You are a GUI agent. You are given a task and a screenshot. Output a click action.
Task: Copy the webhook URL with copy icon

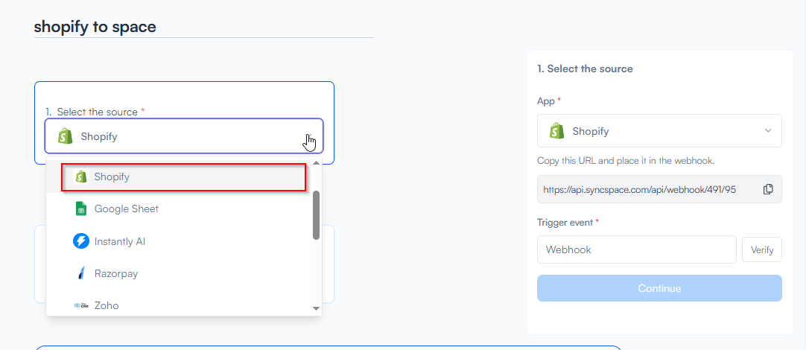(768, 189)
